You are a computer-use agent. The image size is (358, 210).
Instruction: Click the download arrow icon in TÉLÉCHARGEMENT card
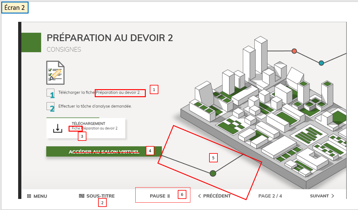pyautogui.click(x=58, y=128)
